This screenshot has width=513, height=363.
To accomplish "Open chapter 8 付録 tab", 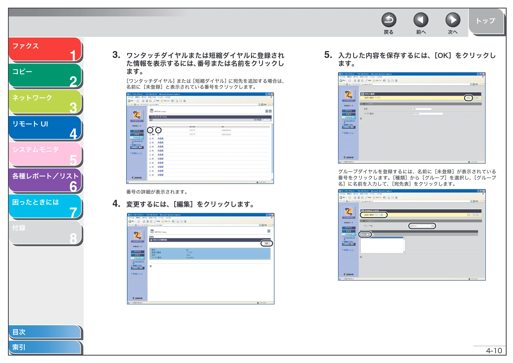I will pyautogui.click(x=45, y=232).
